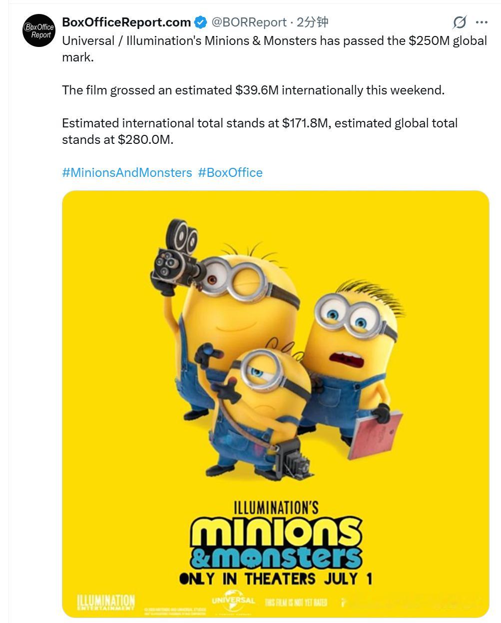Image resolution: width=501 pixels, height=623 pixels.
Task: Click the estimated global total $280.0M line
Action: pos(260,131)
